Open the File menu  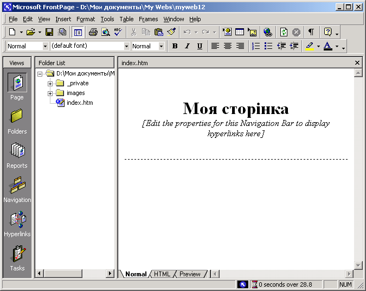(x=13, y=19)
